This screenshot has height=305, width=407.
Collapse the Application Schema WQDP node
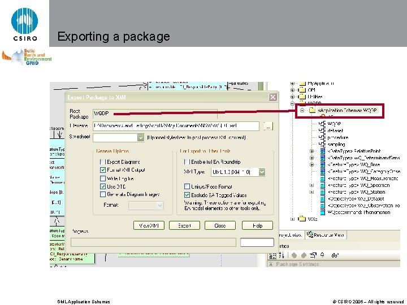(302, 110)
